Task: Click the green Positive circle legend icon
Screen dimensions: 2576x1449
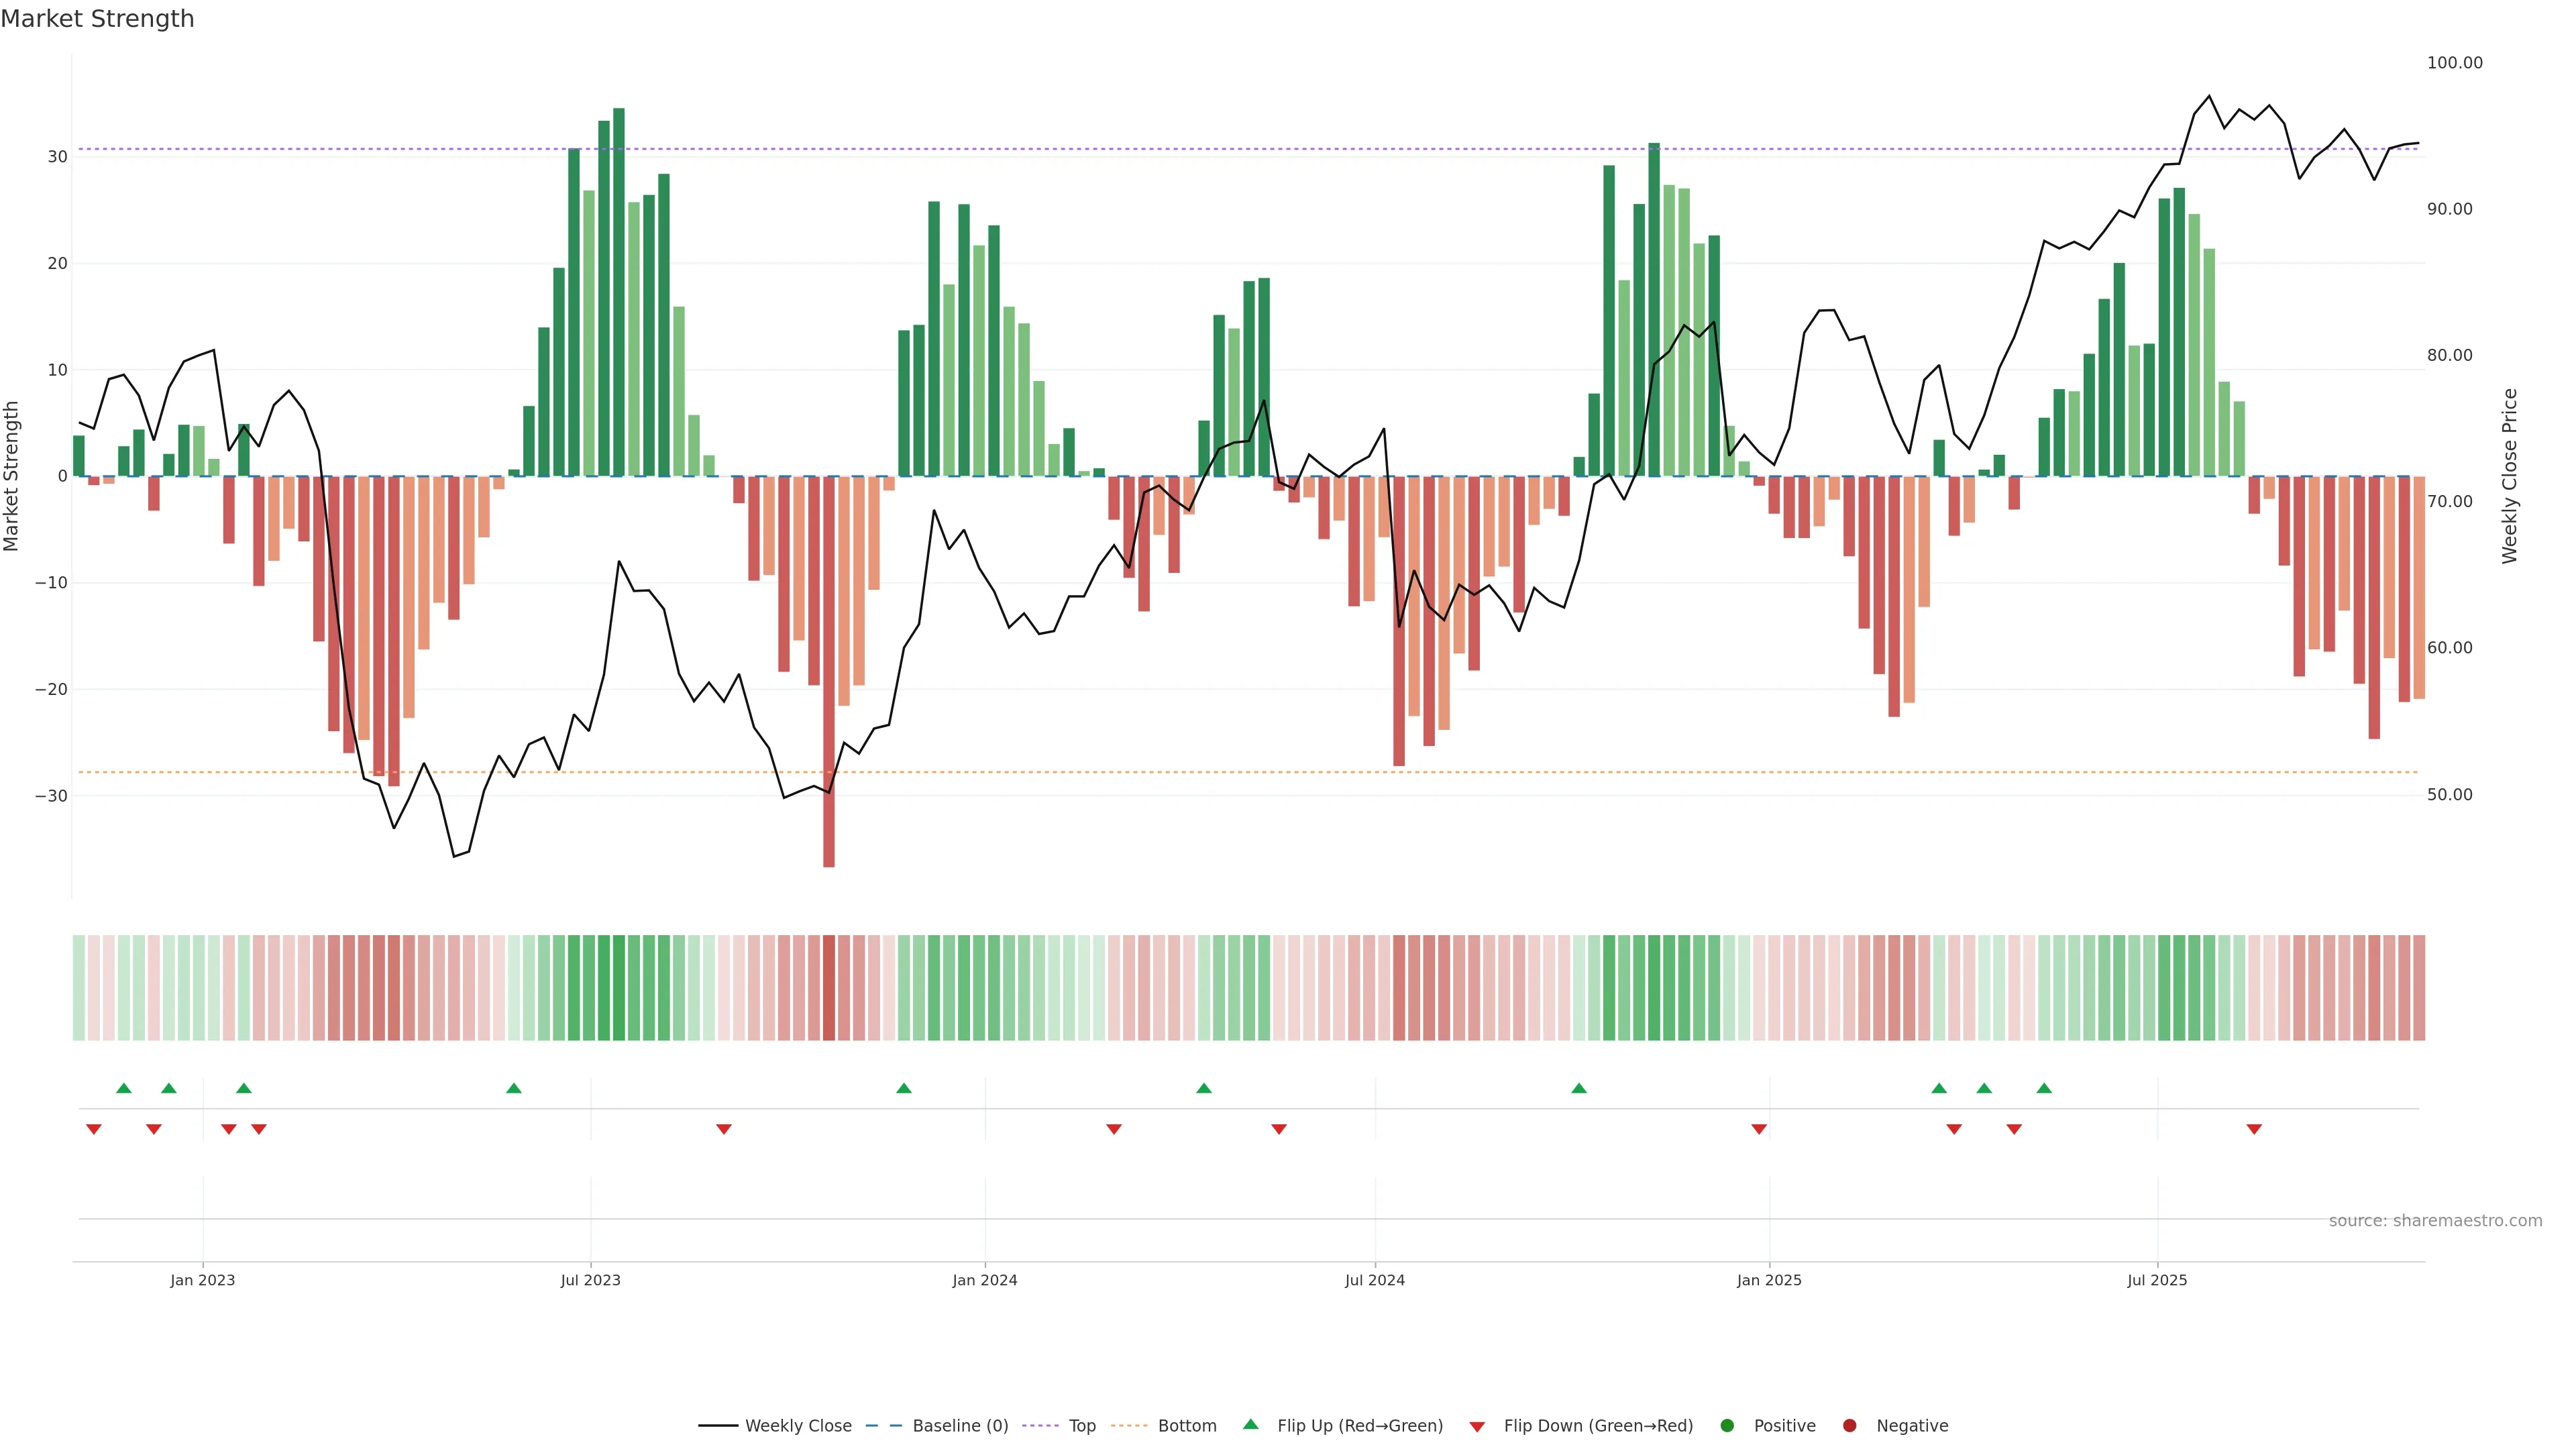Action: click(x=1727, y=1425)
